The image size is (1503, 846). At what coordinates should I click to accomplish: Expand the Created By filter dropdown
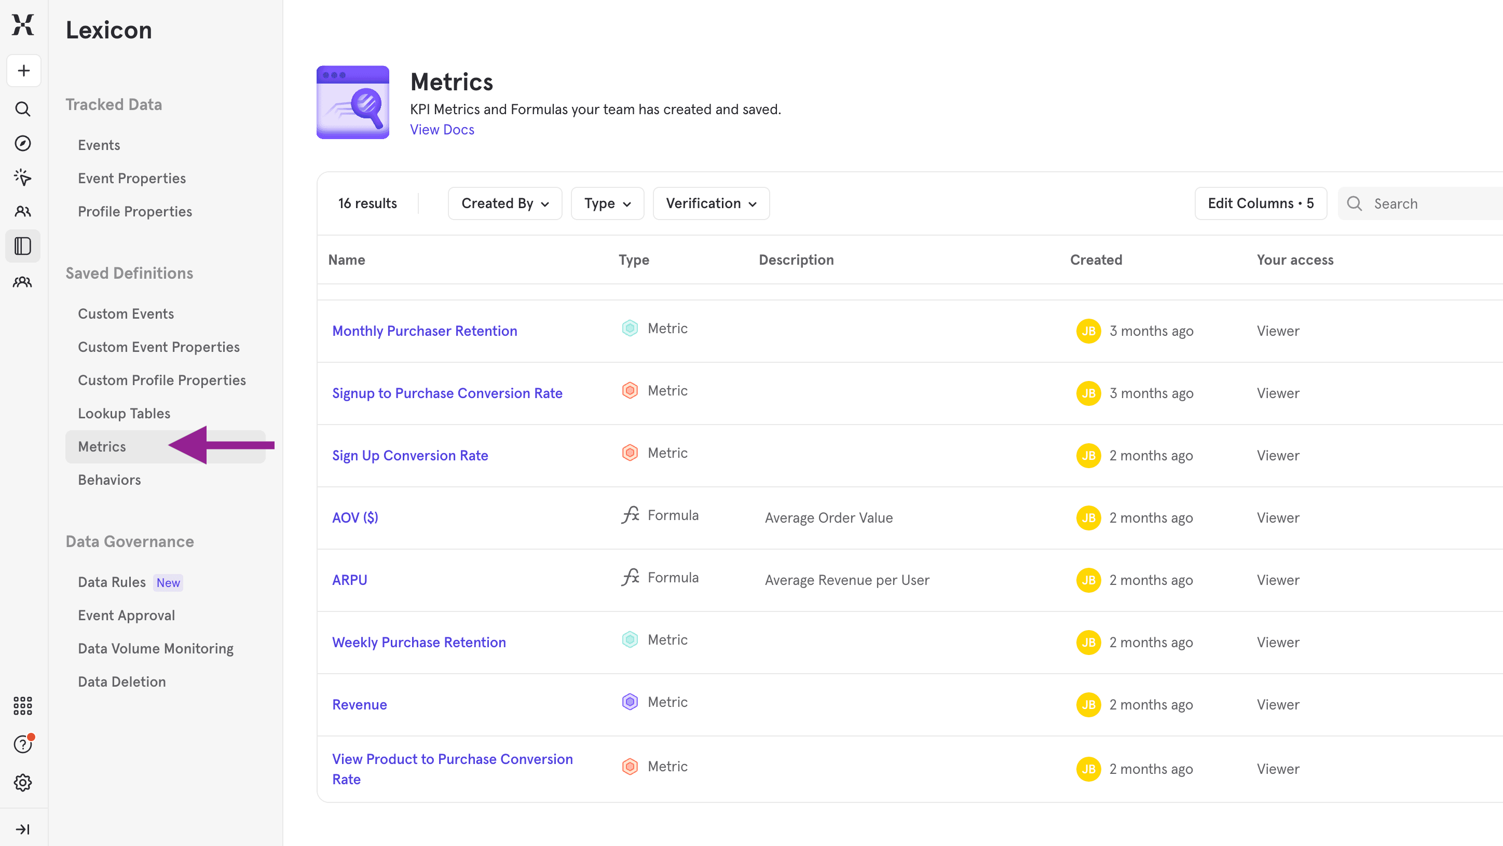click(504, 203)
